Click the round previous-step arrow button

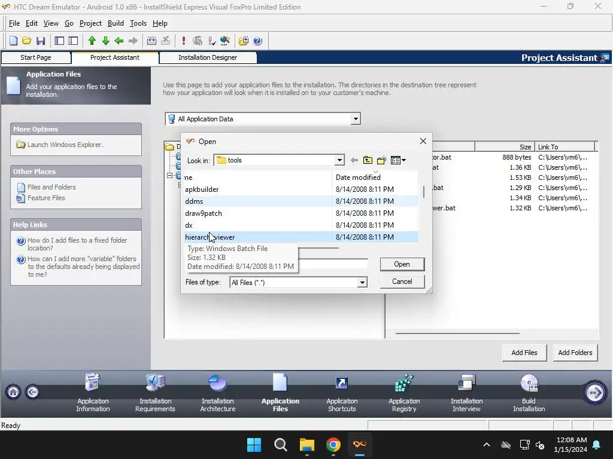(x=33, y=391)
